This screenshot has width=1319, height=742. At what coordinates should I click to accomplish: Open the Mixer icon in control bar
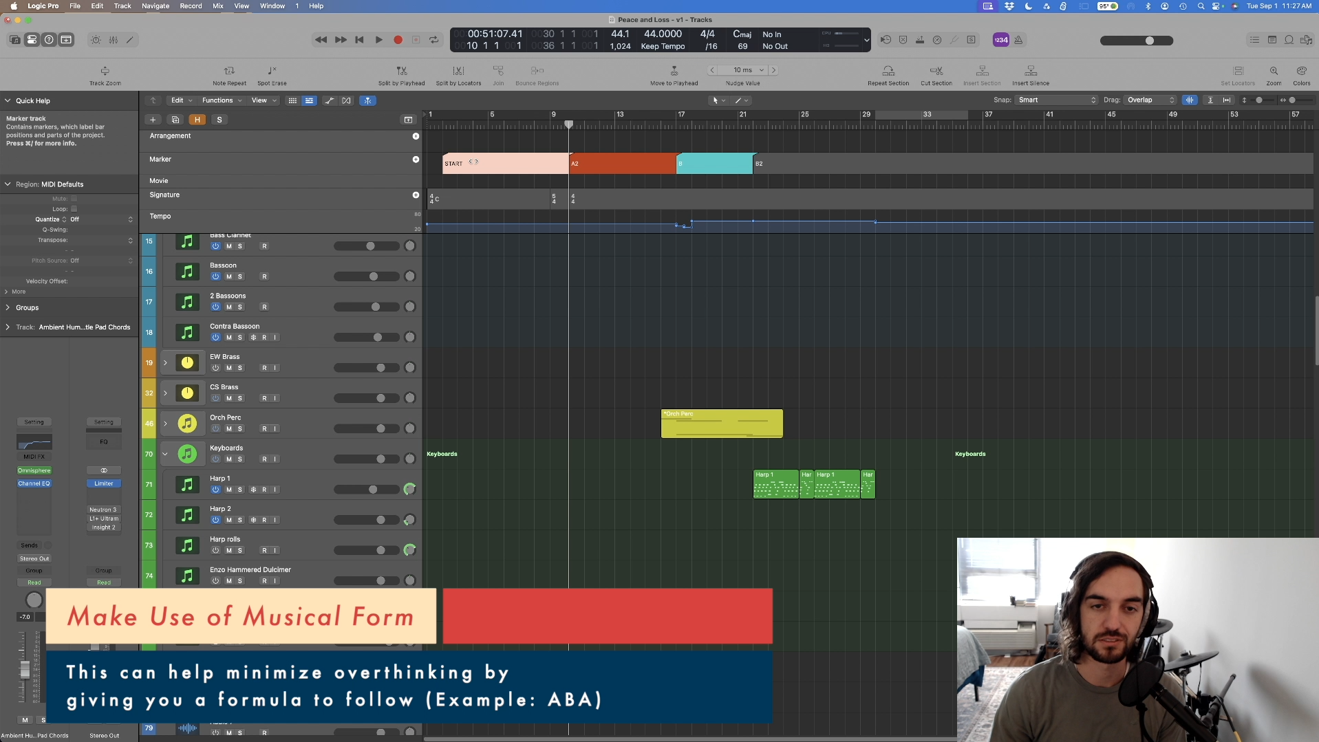click(x=114, y=40)
